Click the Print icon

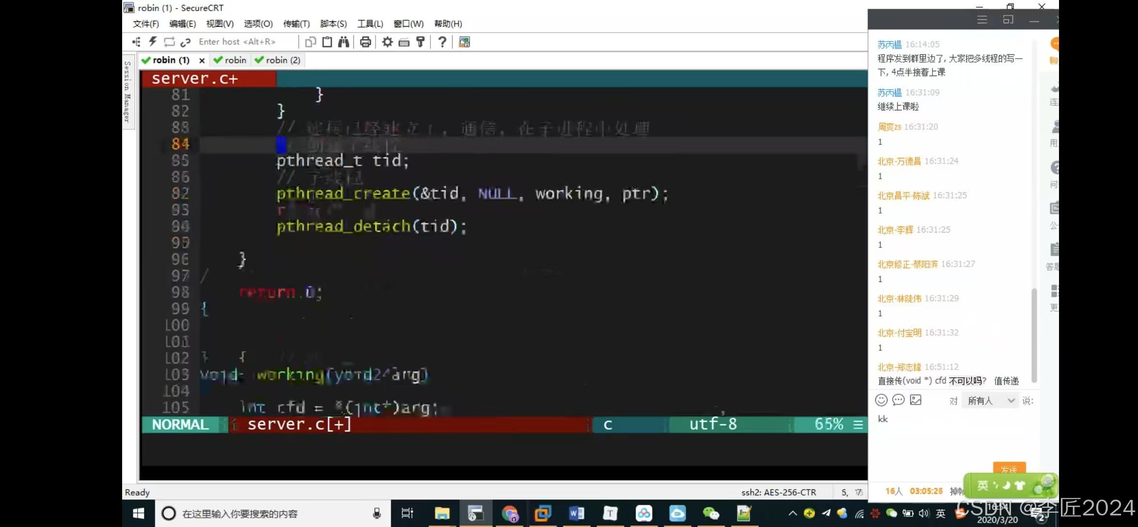[x=365, y=42]
